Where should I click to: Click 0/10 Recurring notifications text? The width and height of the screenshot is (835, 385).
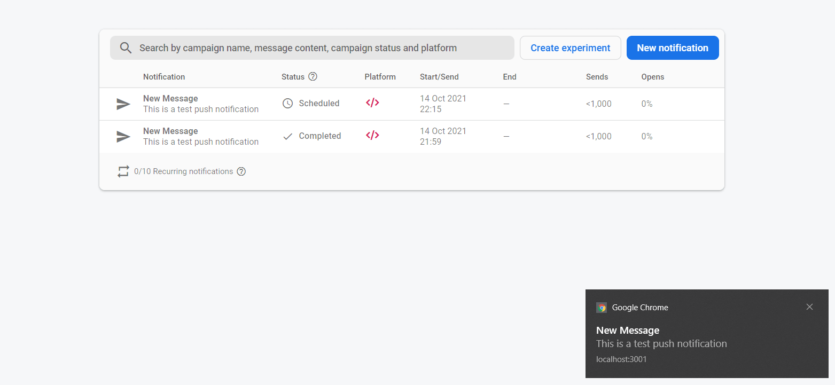tap(184, 171)
